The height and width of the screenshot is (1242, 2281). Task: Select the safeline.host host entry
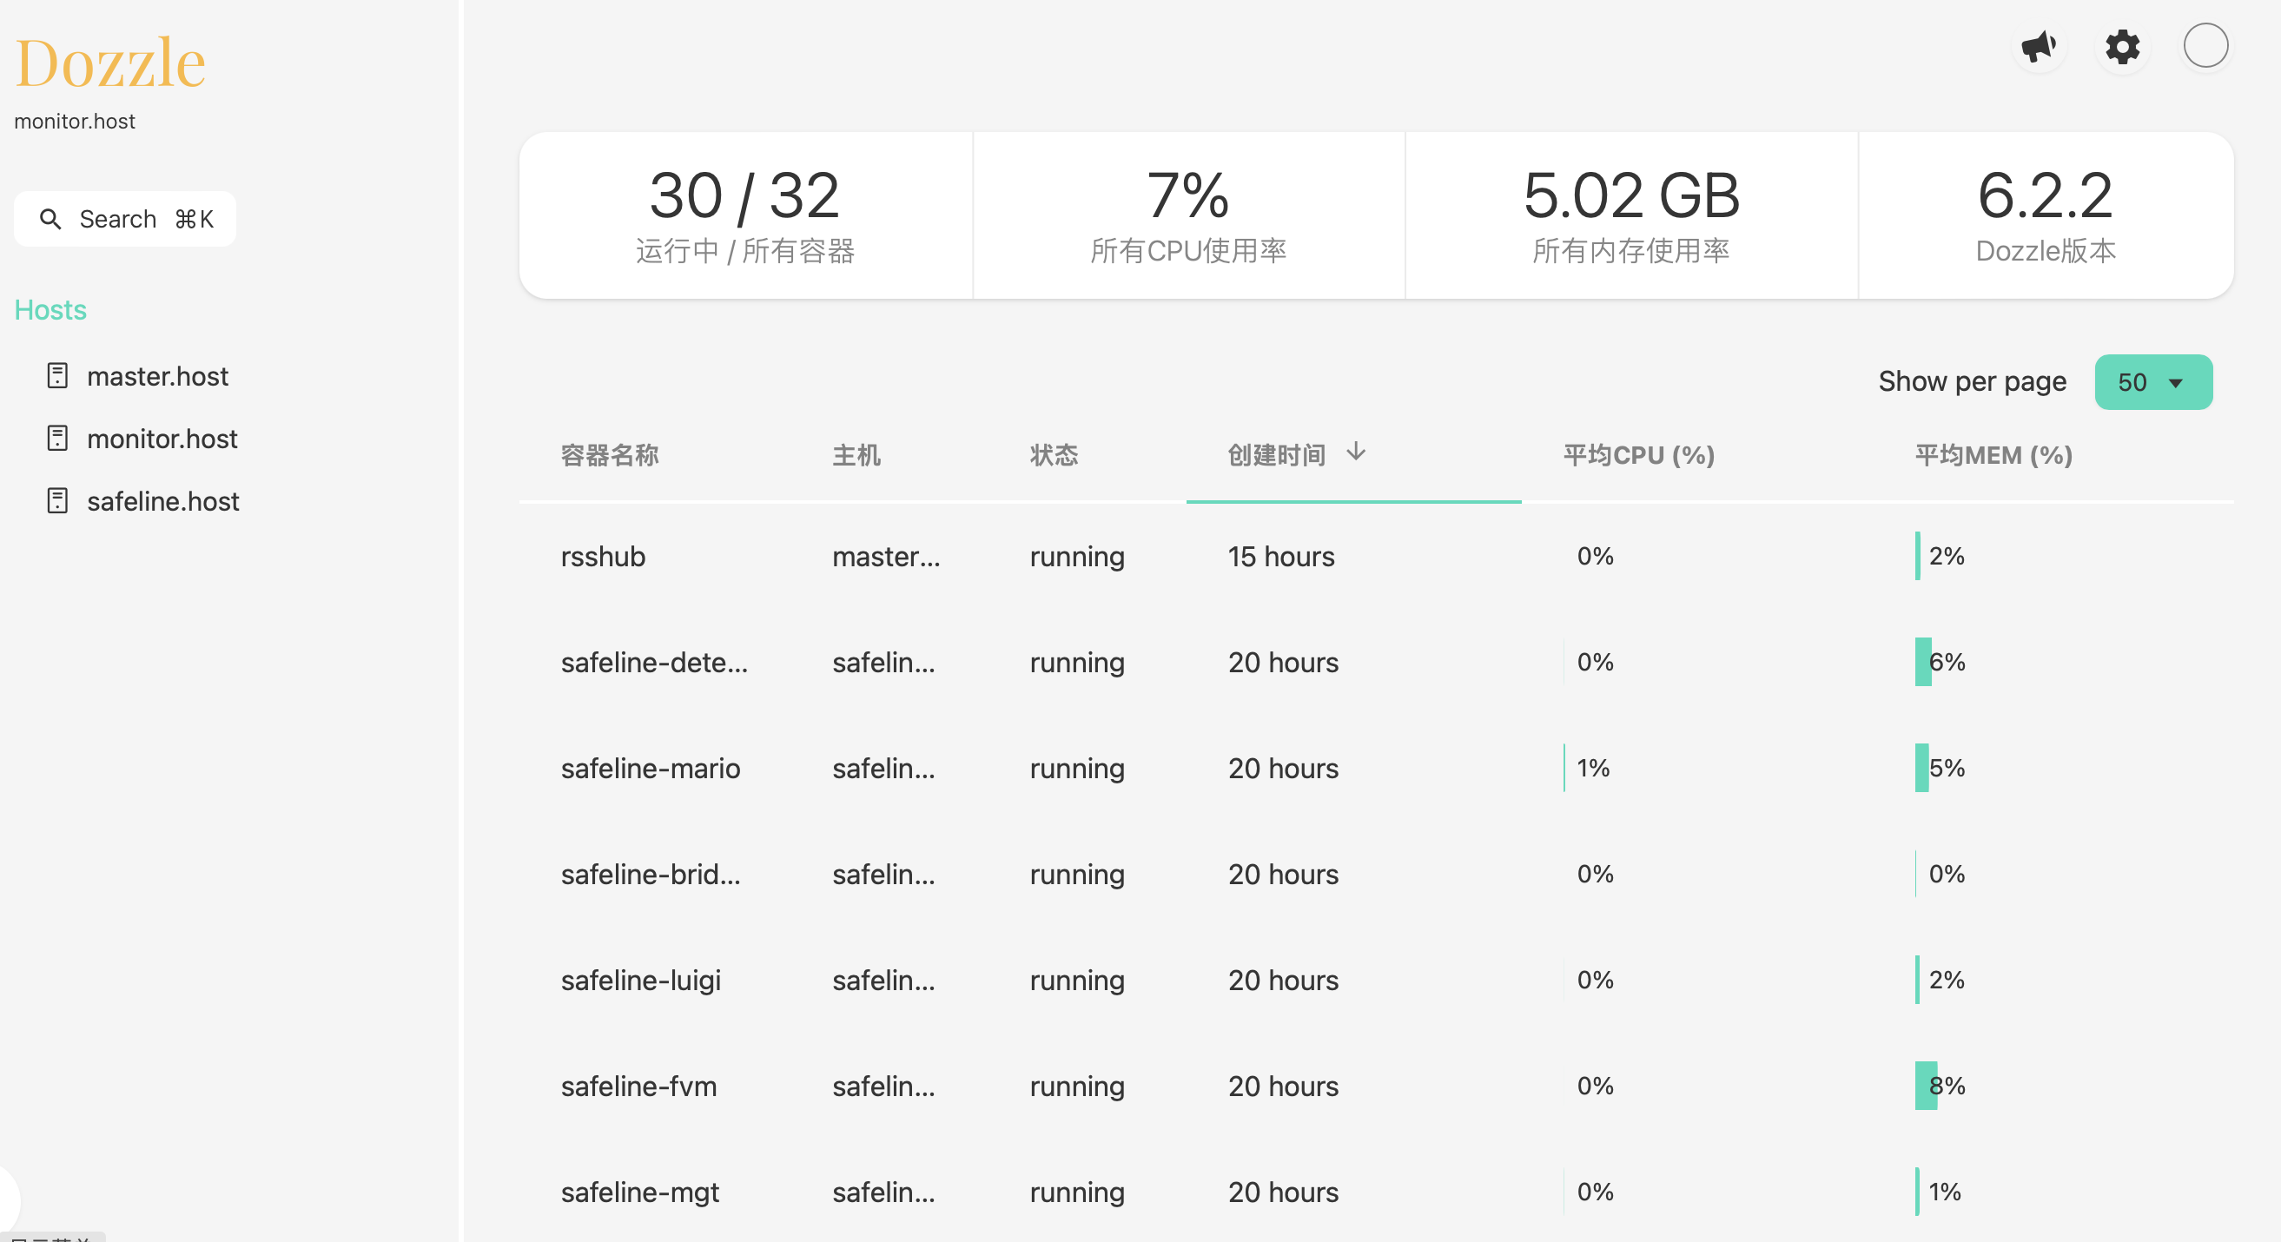tap(163, 501)
